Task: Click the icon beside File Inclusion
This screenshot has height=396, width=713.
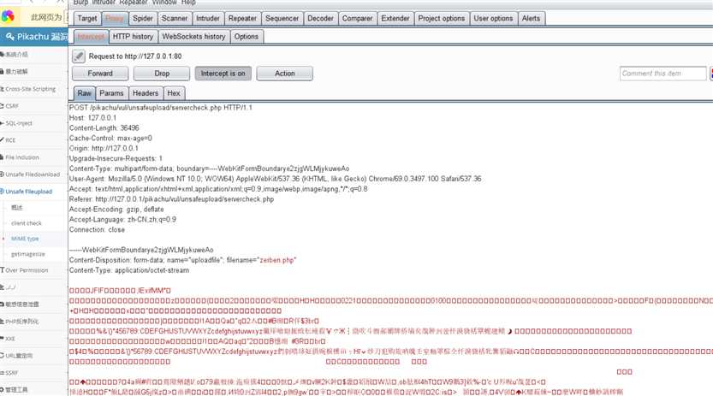Action: click(3, 157)
